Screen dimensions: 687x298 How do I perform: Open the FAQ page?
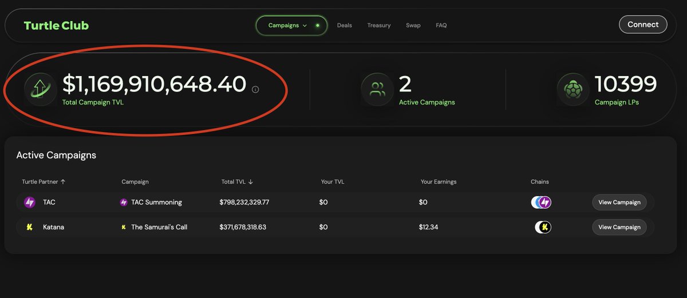[441, 25]
